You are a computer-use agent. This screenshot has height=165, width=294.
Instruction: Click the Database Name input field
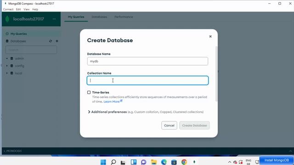coord(147,61)
